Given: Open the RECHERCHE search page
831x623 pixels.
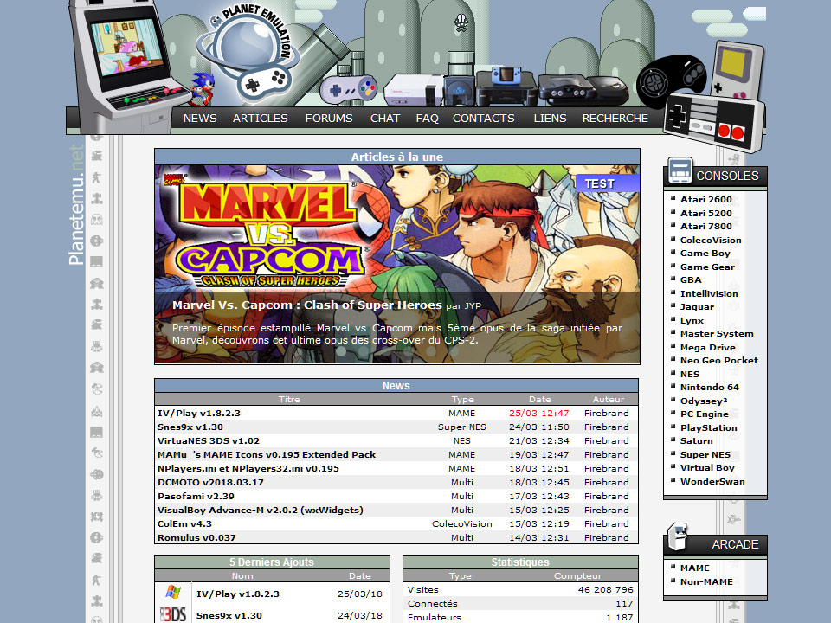Looking at the screenshot, I should tap(615, 119).
